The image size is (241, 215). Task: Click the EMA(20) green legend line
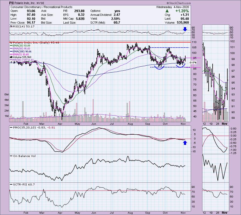[11, 46]
